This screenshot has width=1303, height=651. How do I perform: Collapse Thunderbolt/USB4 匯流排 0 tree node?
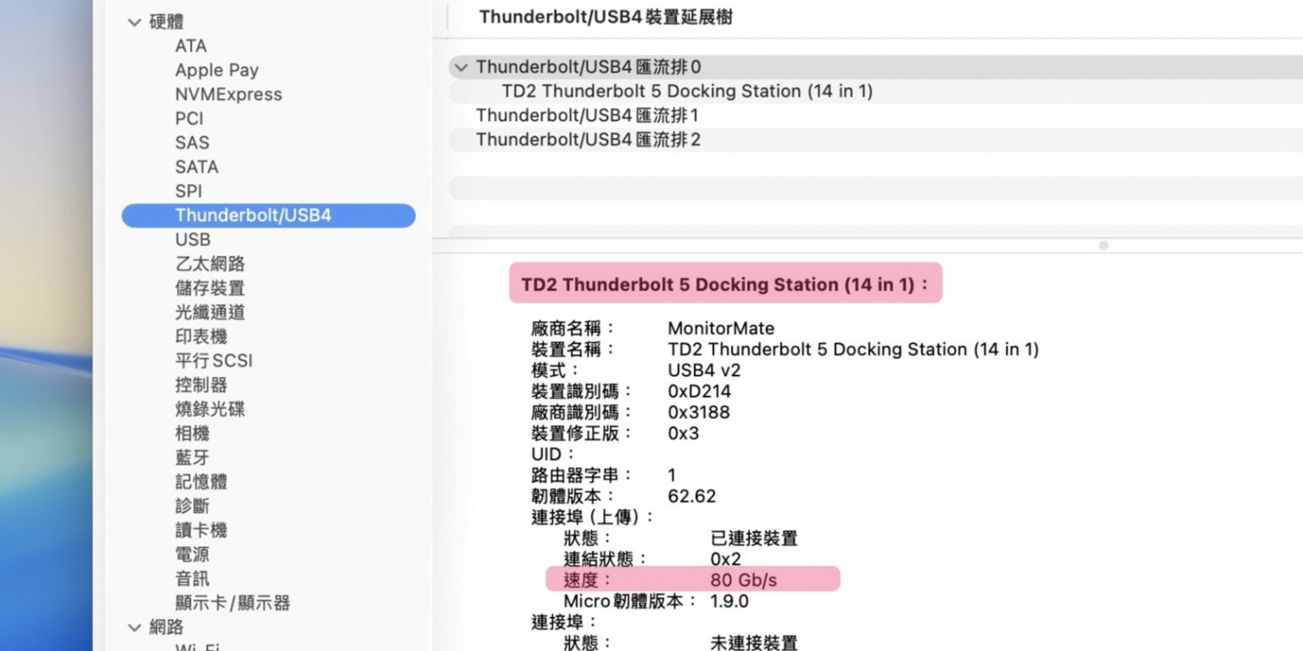click(x=461, y=67)
